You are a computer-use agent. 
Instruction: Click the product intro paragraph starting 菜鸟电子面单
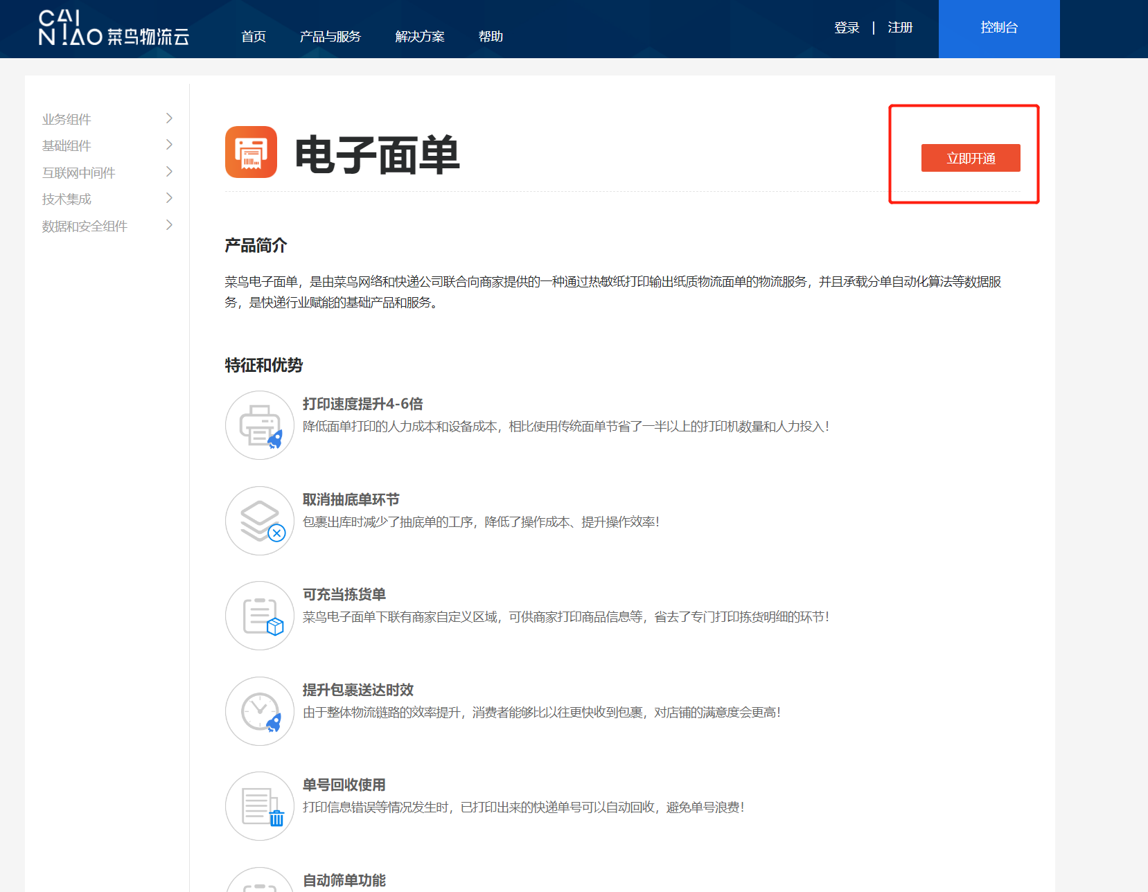pyautogui.click(x=613, y=292)
